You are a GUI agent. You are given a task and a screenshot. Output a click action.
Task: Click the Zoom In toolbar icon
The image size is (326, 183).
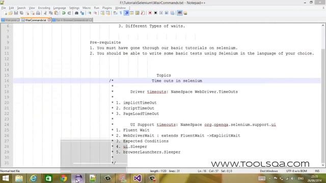click(90, 13)
